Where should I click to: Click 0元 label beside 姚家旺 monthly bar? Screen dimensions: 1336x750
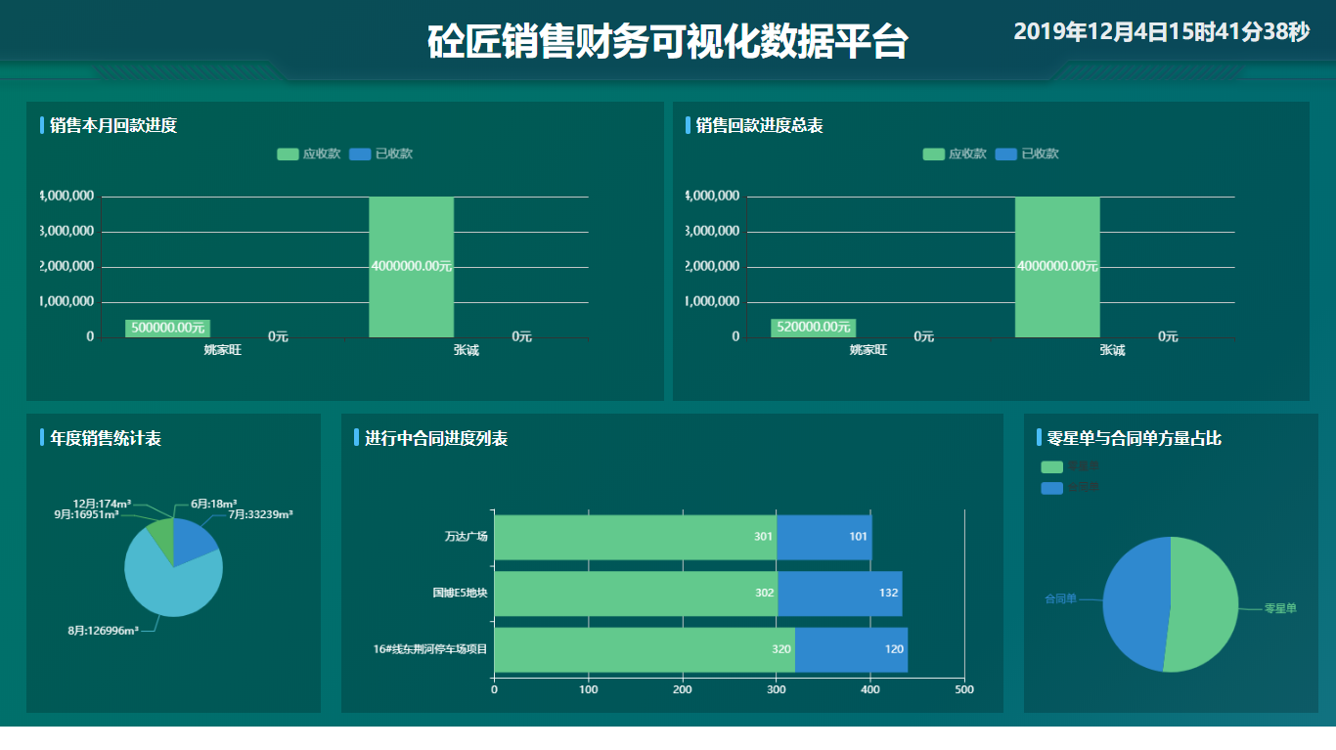tap(278, 336)
